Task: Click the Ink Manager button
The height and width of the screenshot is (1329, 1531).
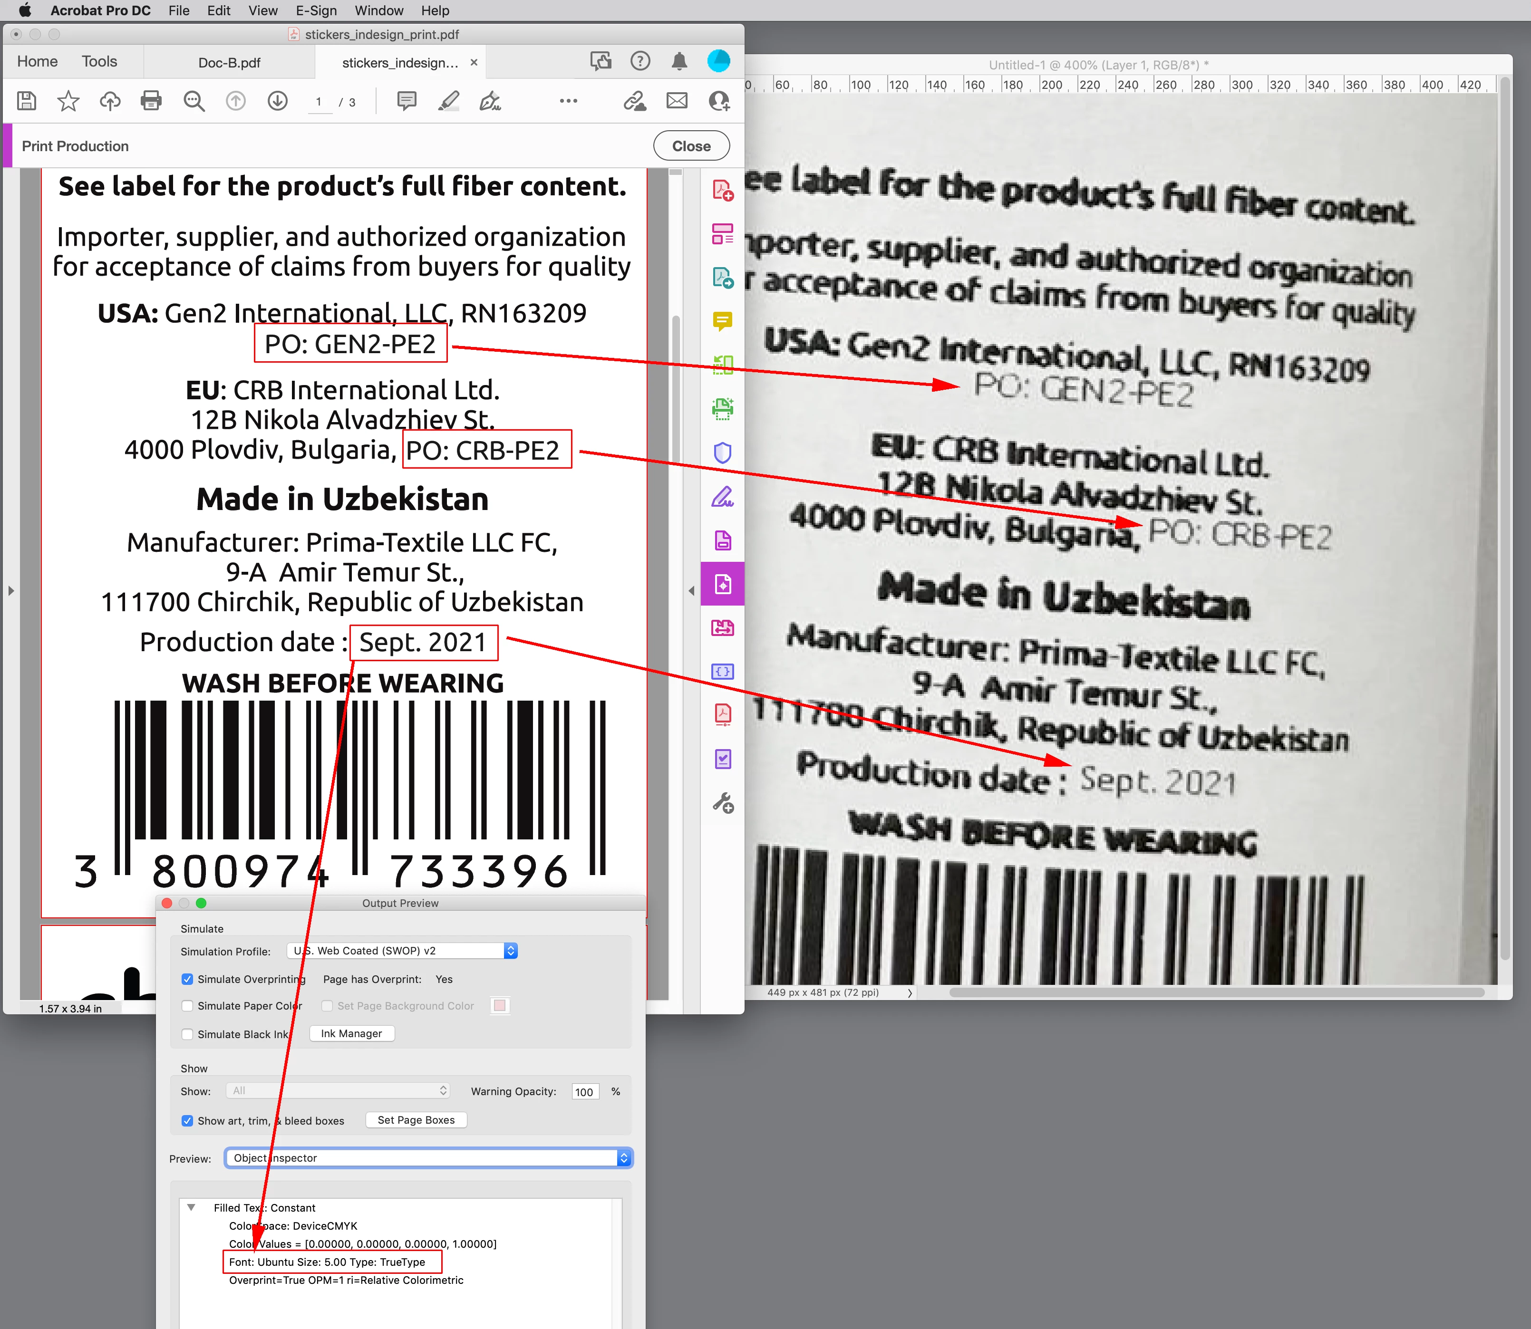Action: (351, 1033)
